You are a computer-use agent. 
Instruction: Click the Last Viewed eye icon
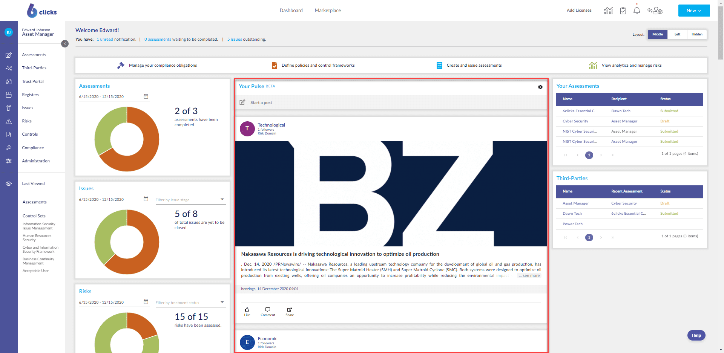click(9, 183)
